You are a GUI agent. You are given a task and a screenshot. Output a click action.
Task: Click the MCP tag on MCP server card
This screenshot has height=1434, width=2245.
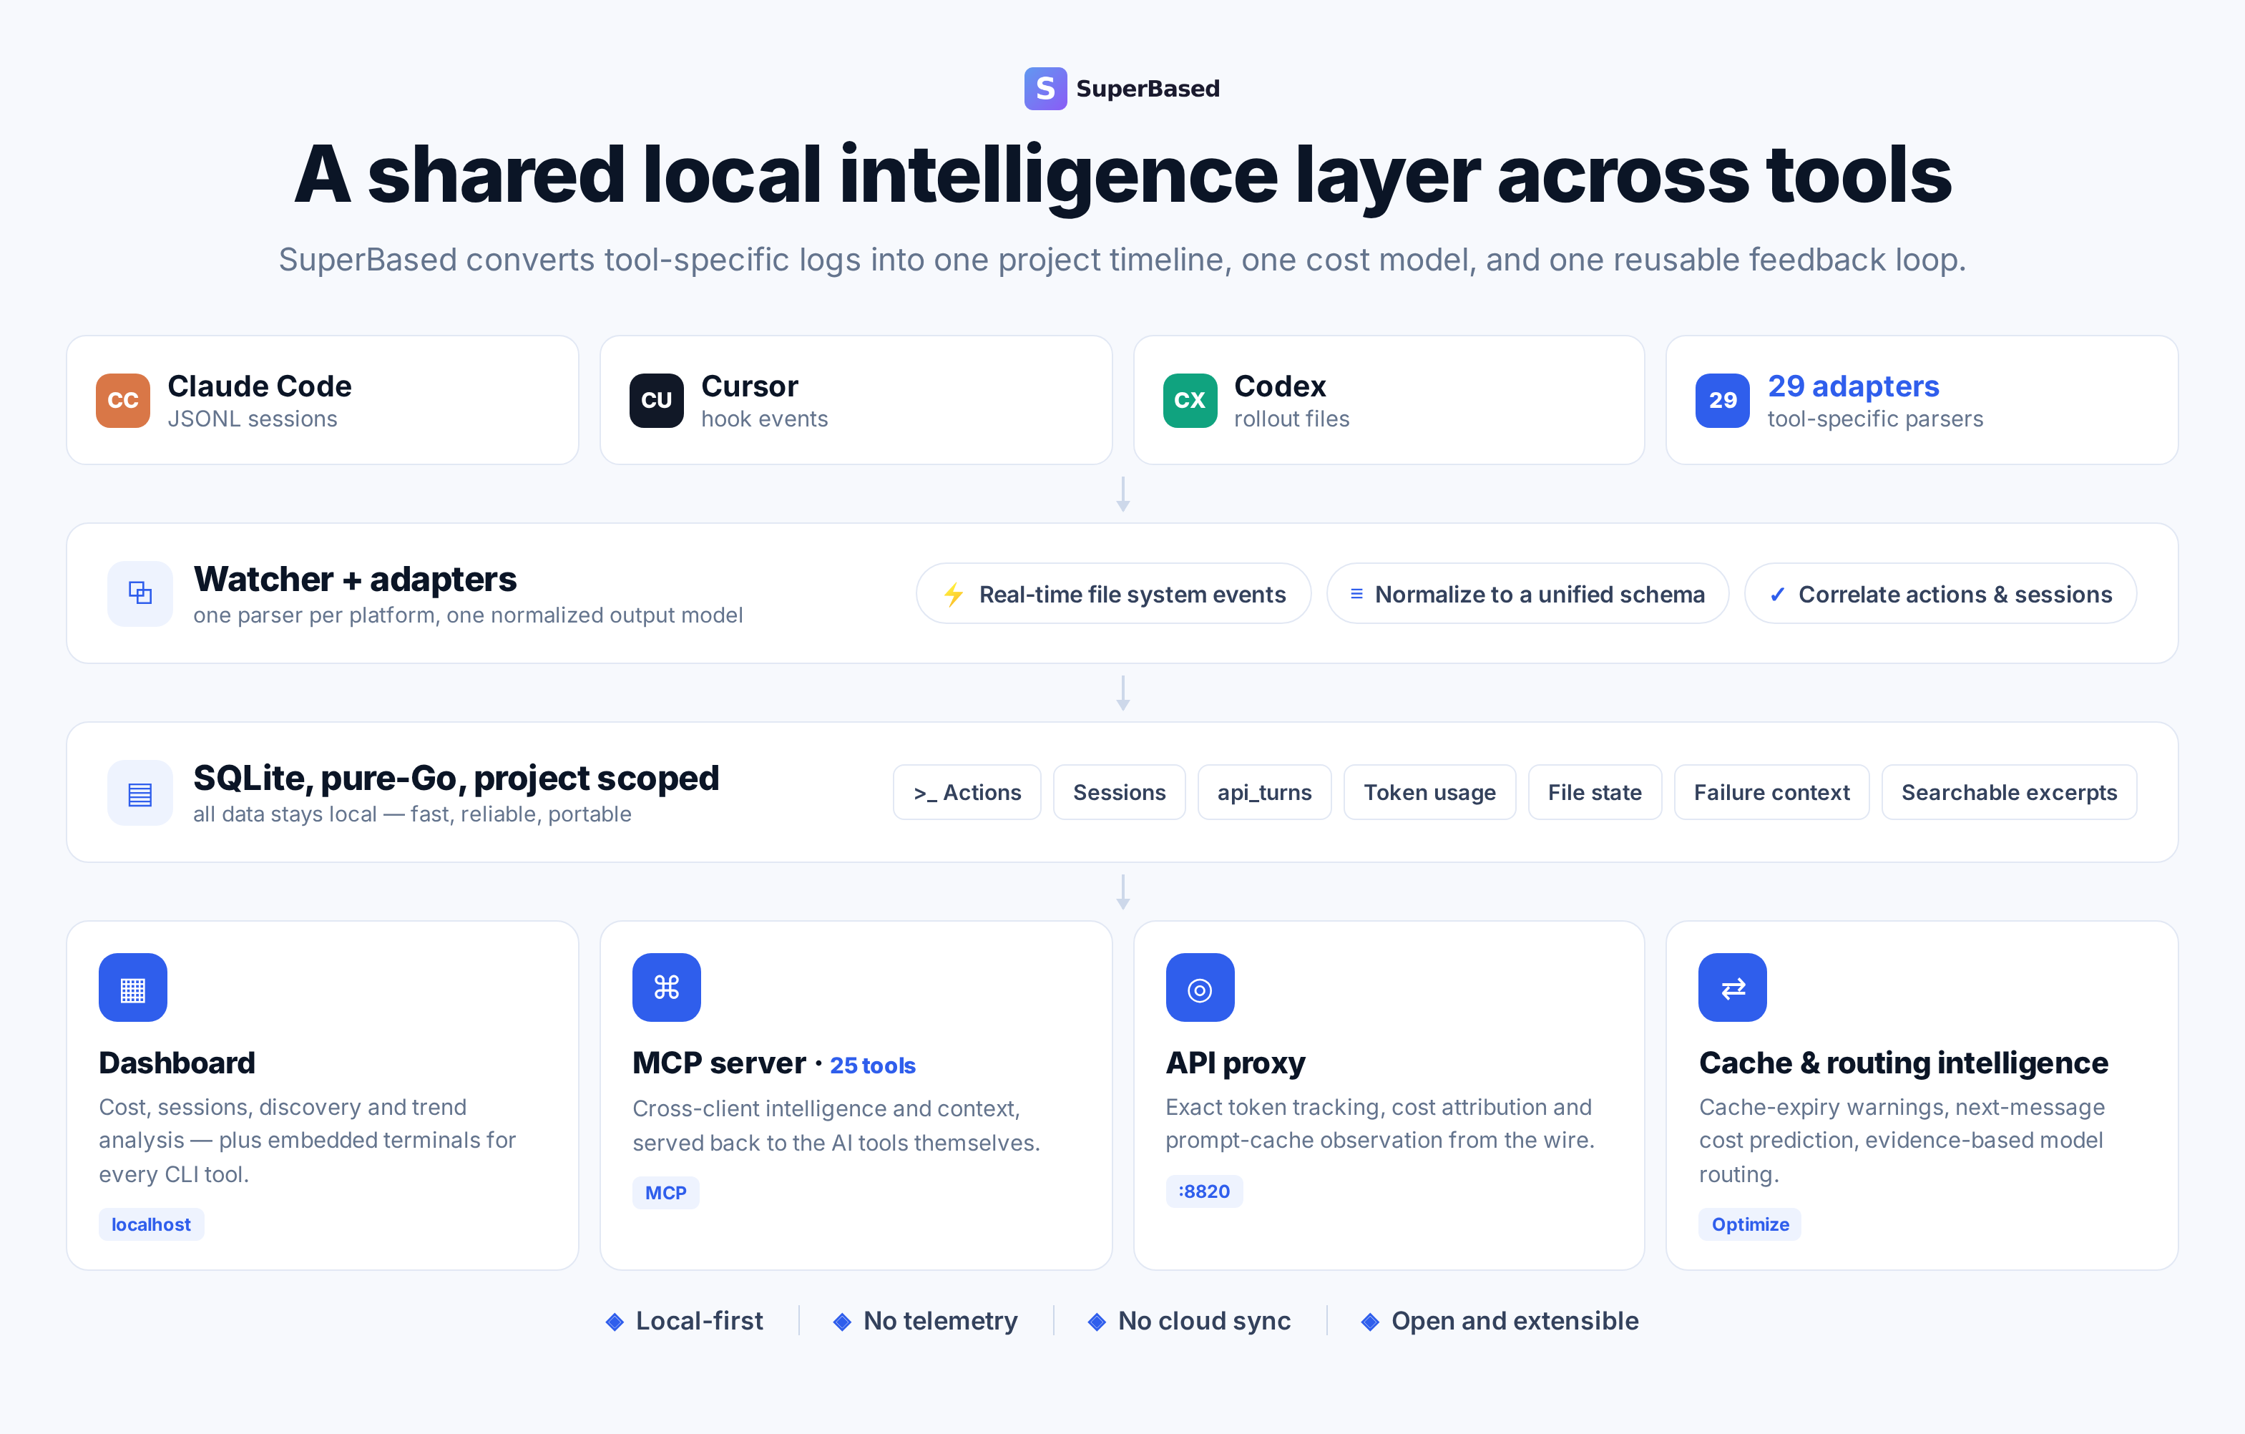click(665, 1193)
